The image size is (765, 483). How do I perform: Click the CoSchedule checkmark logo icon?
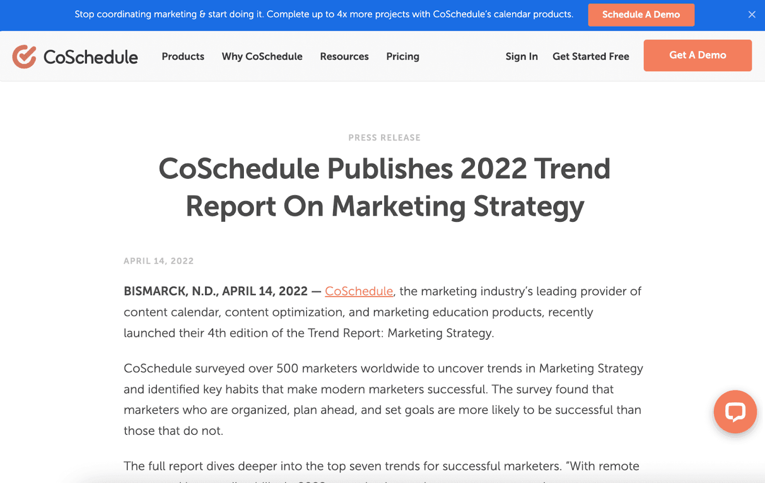pos(24,56)
